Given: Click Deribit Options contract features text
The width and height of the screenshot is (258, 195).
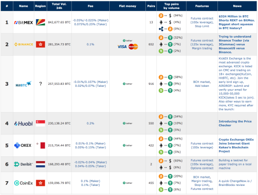Looking at the screenshot, I should click(x=202, y=168).
